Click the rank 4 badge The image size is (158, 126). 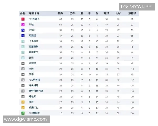(23, 36)
